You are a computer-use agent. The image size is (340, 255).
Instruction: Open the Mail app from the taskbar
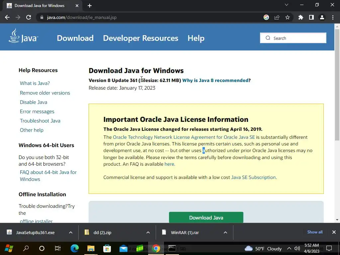[x=124, y=248]
